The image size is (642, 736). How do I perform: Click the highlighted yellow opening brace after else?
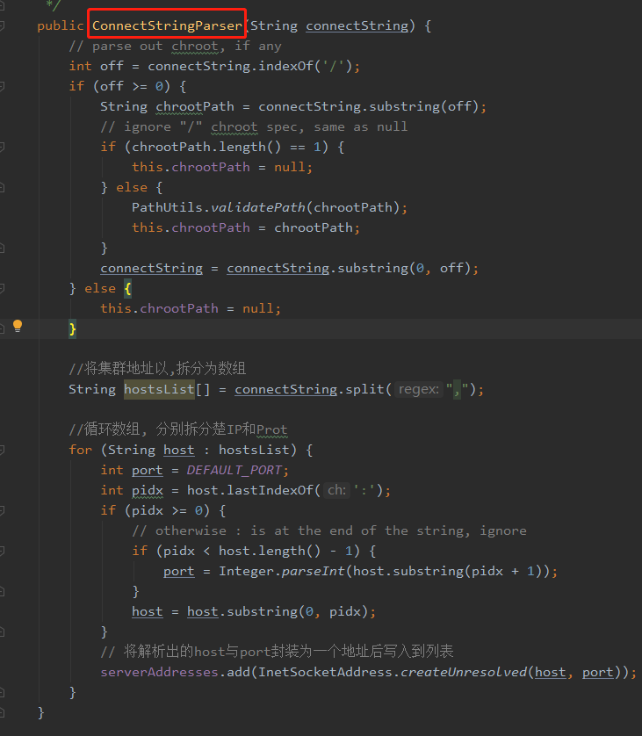[127, 288]
